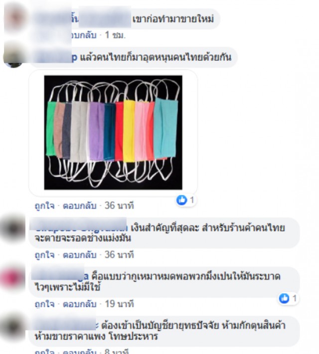Click the 36 นาที timestamp under เงินสำคัญที่สุดละ comment
The image size is (319, 354).
pyautogui.click(x=119, y=255)
